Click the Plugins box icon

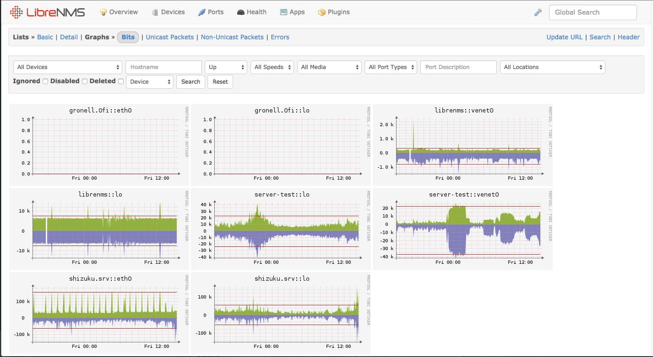322,12
